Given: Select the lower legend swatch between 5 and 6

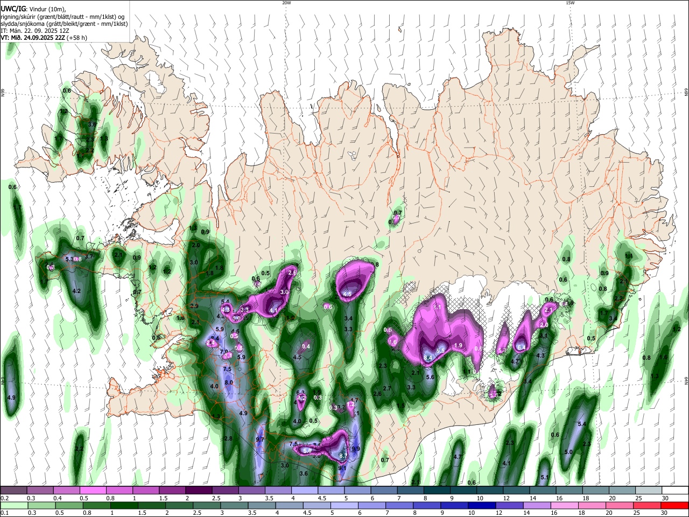Looking at the screenshot, I should (x=343, y=505).
